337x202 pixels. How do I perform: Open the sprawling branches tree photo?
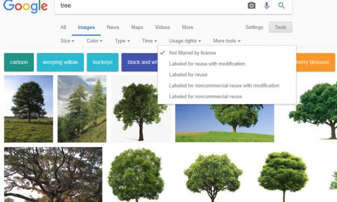53,175
